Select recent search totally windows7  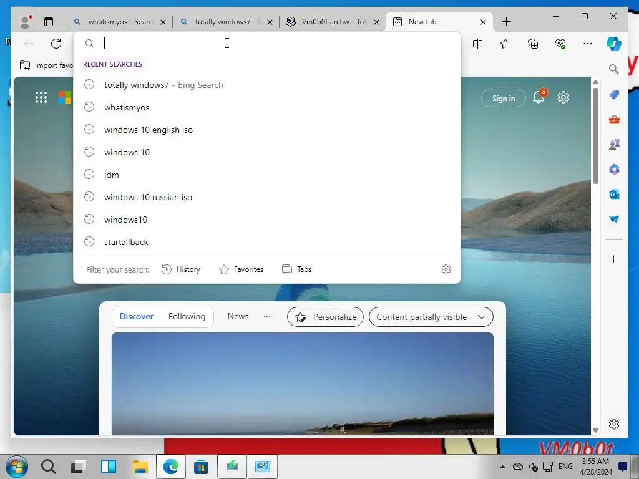point(267,85)
